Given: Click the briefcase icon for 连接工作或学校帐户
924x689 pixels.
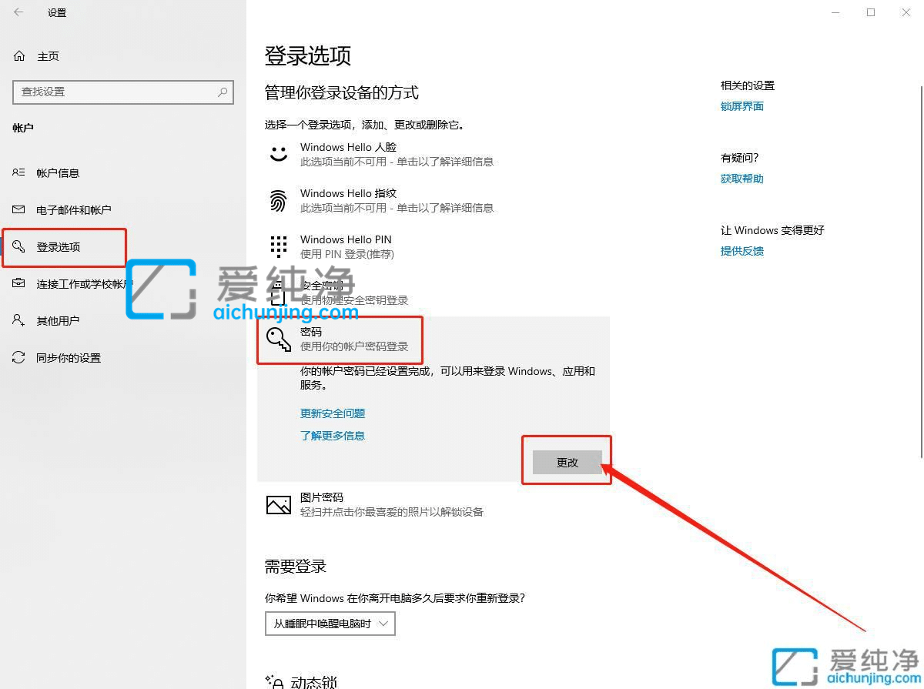Looking at the screenshot, I should pyautogui.click(x=19, y=283).
